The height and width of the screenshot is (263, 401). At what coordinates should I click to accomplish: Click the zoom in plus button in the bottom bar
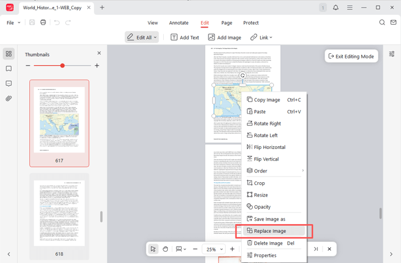point(232,249)
